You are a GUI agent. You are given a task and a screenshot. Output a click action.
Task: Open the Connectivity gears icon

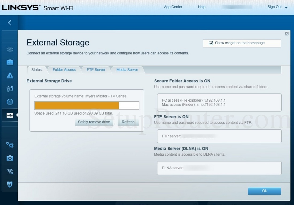(10, 145)
